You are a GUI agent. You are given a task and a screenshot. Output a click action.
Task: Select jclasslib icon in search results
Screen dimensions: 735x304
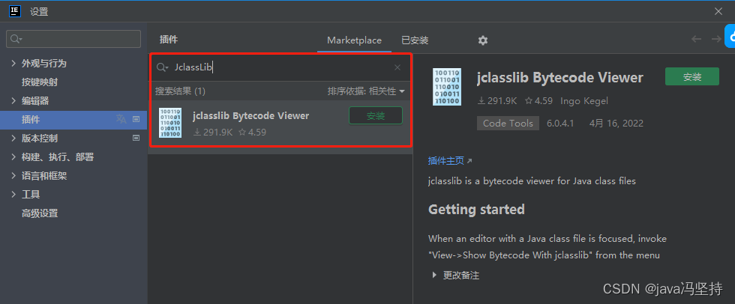coord(170,123)
